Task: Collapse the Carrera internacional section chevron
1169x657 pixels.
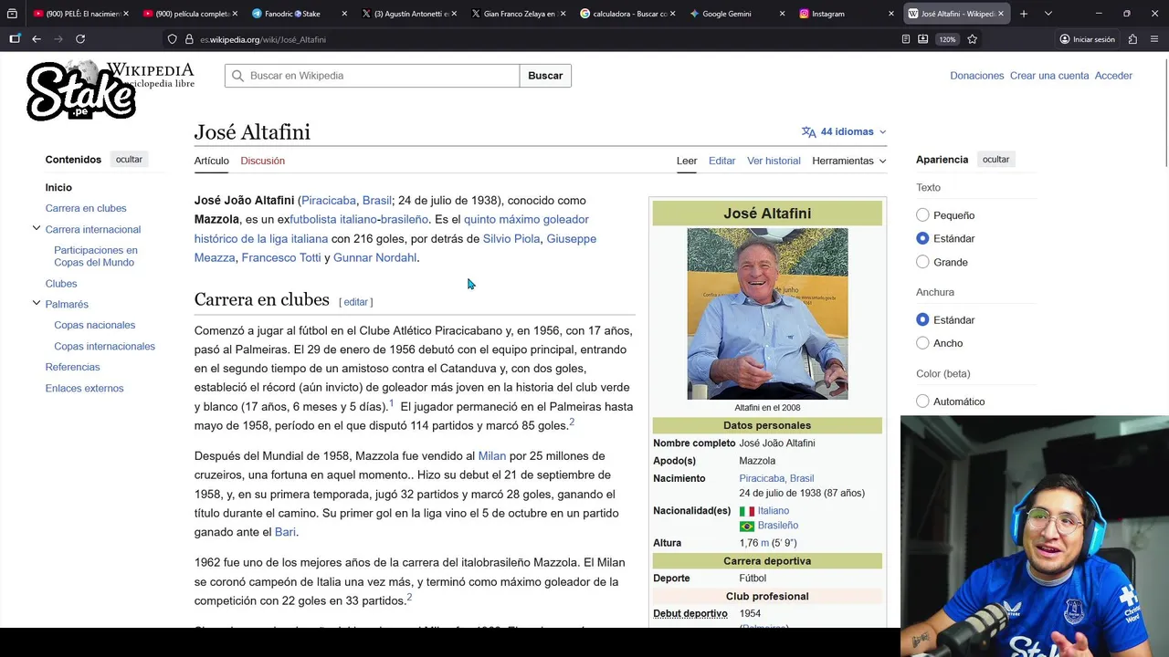Action: pos(37,228)
